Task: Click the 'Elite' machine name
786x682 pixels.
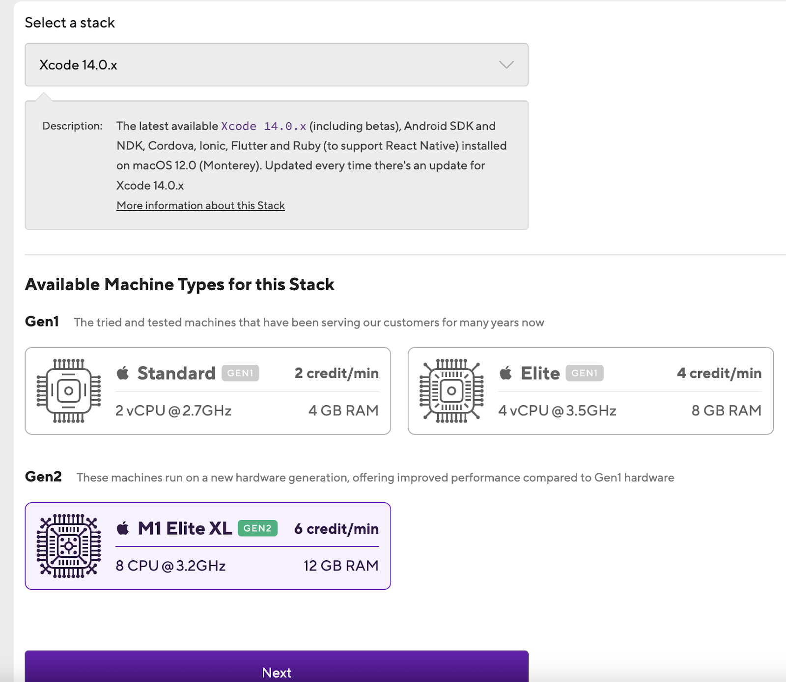Action: (x=540, y=373)
